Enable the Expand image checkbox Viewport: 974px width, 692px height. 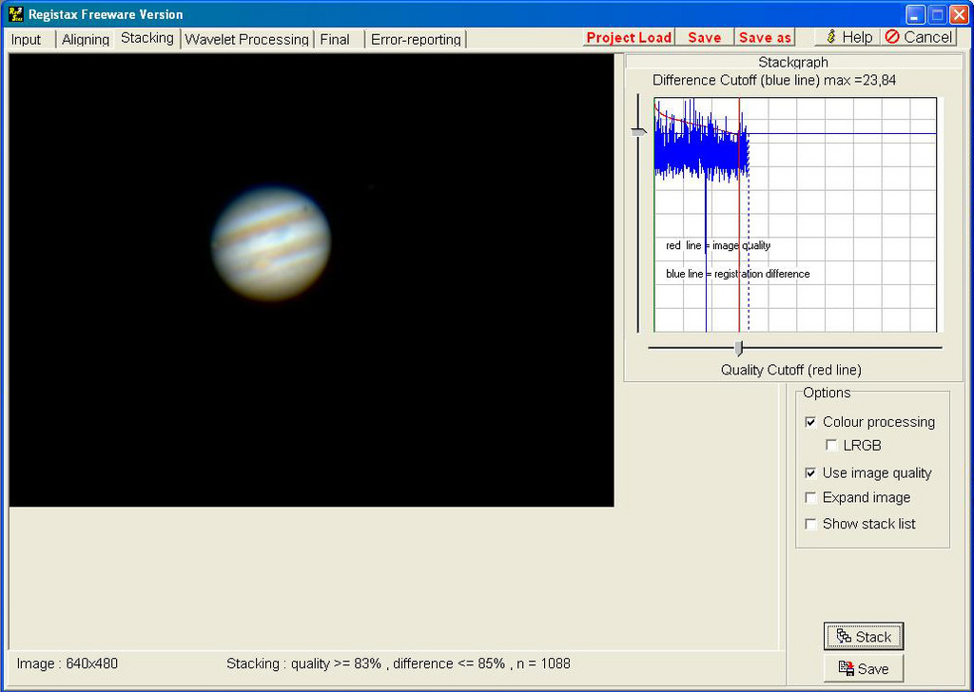810,498
